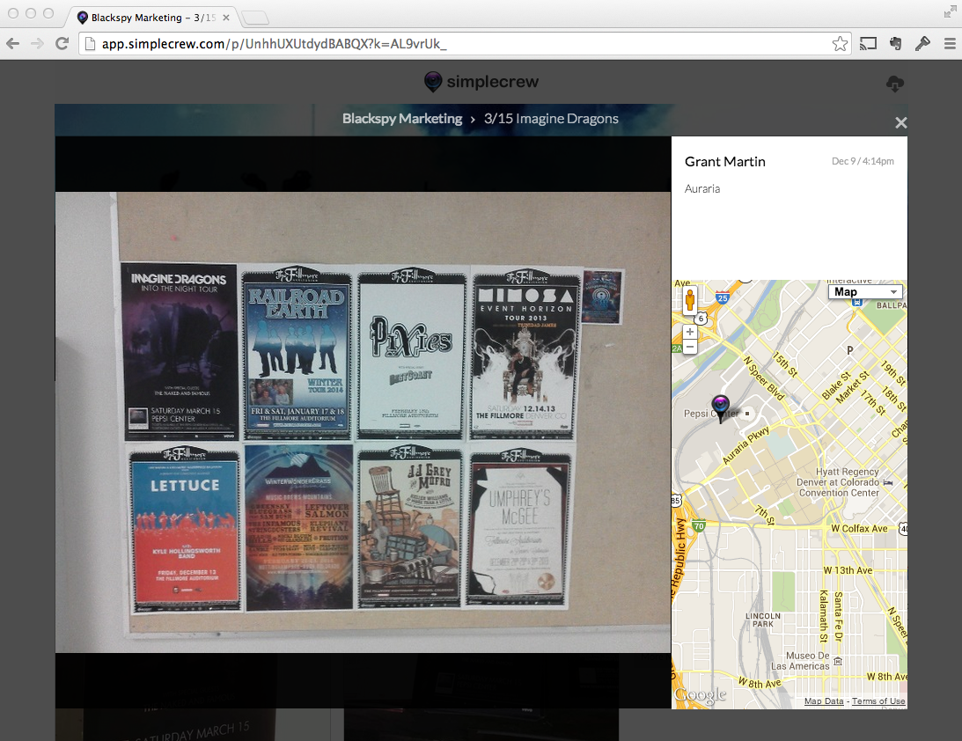
Task: Open the Terms of Use link
Action: click(878, 701)
